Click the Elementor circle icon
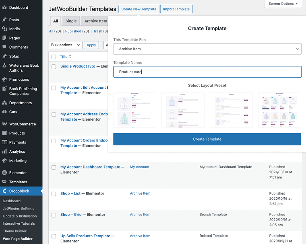306x244 pixels. [x=4, y=173]
